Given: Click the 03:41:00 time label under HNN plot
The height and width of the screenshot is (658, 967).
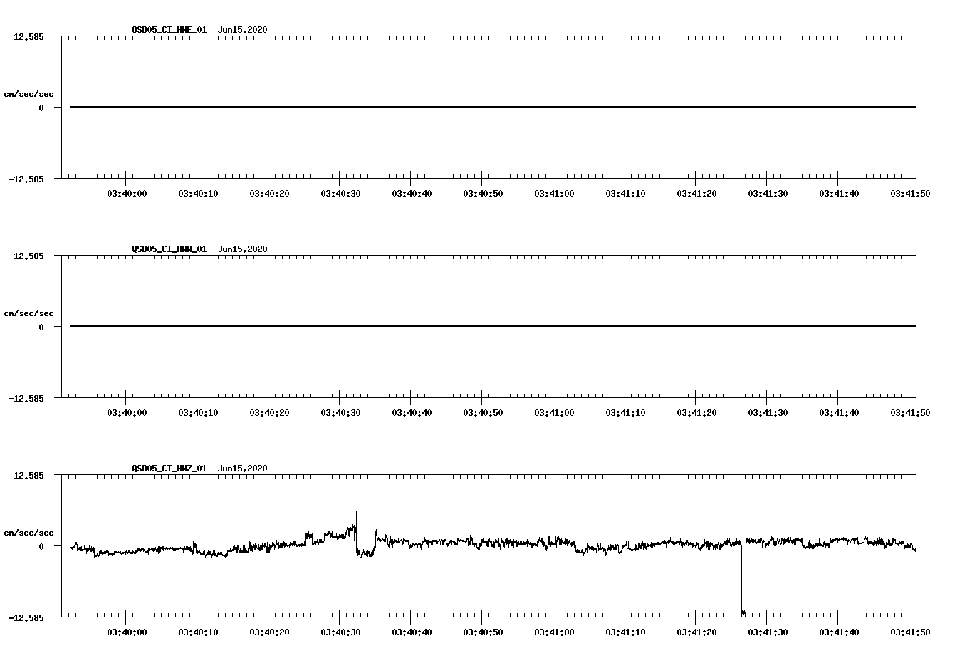Looking at the screenshot, I should click(x=554, y=412).
